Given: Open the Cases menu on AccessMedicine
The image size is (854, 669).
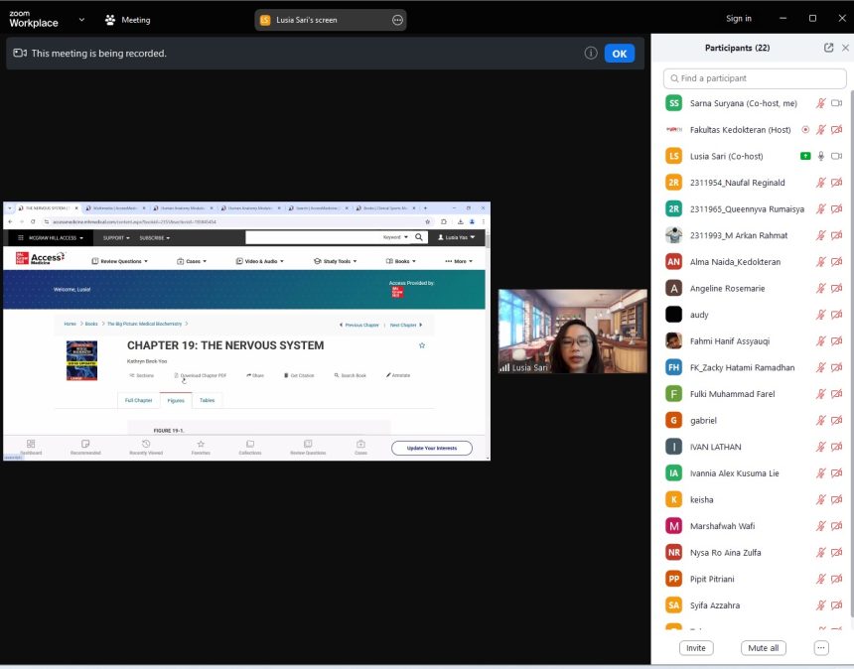Looking at the screenshot, I should click(x=192, y=261).
